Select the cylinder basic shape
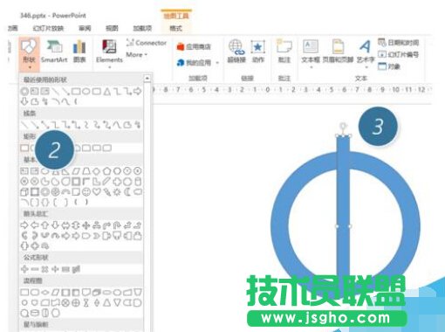445x332 pixels. click(x=138, y=182)
